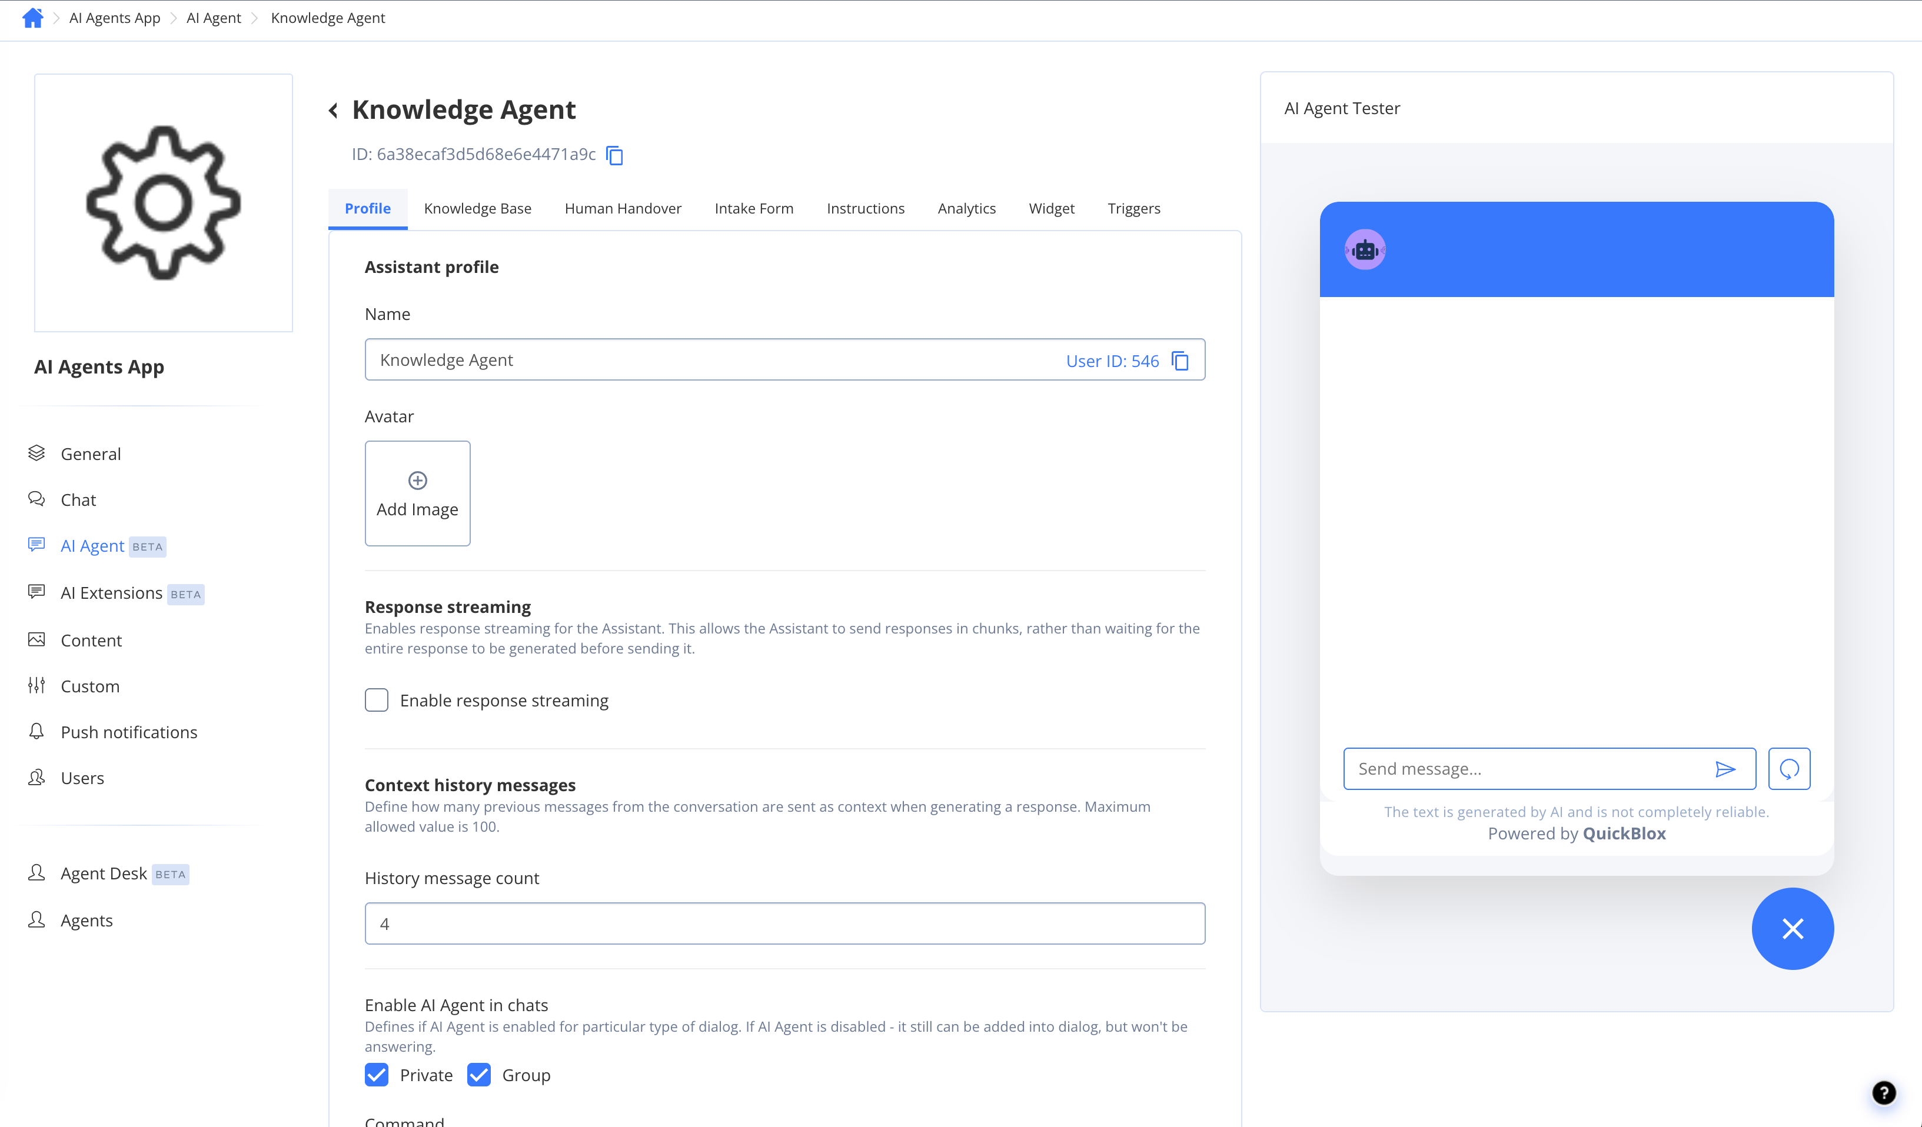Open AI Agent breadcrumb link
The image size is (1922, 1127).
pos(214,18)
